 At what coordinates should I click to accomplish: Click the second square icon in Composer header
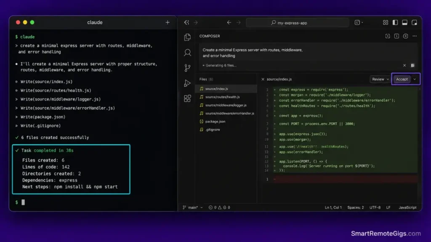click(x=396, y=36)
